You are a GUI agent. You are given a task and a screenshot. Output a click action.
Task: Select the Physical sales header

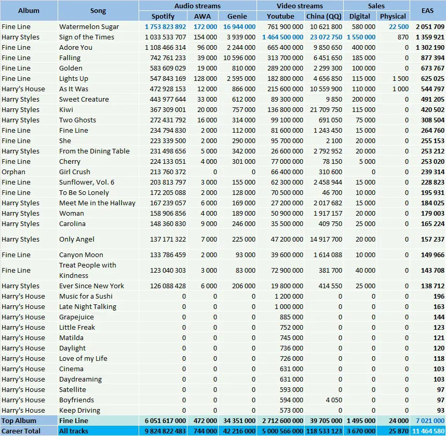click(x=393, y=16)
